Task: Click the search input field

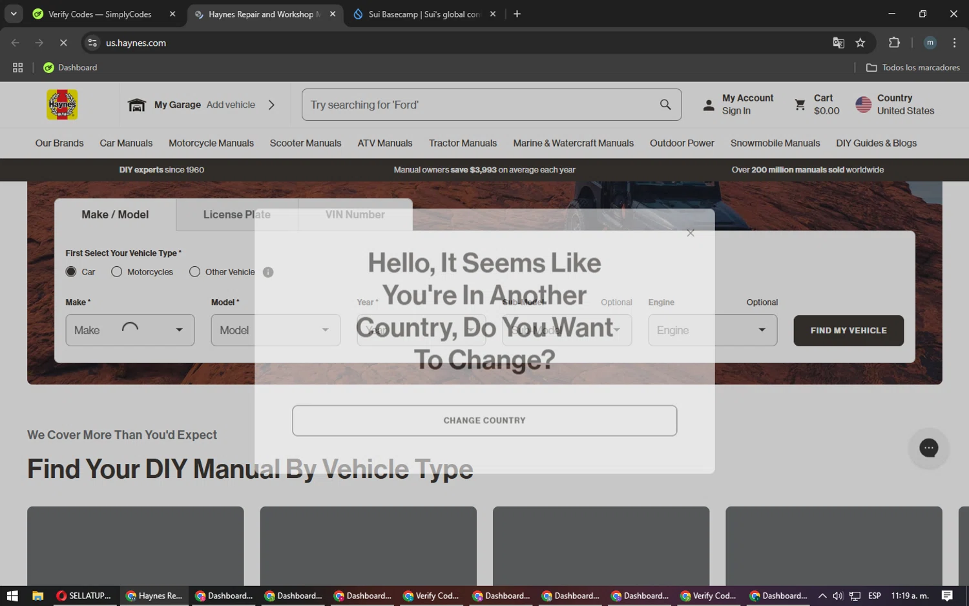Action: [x=478, y=105]
